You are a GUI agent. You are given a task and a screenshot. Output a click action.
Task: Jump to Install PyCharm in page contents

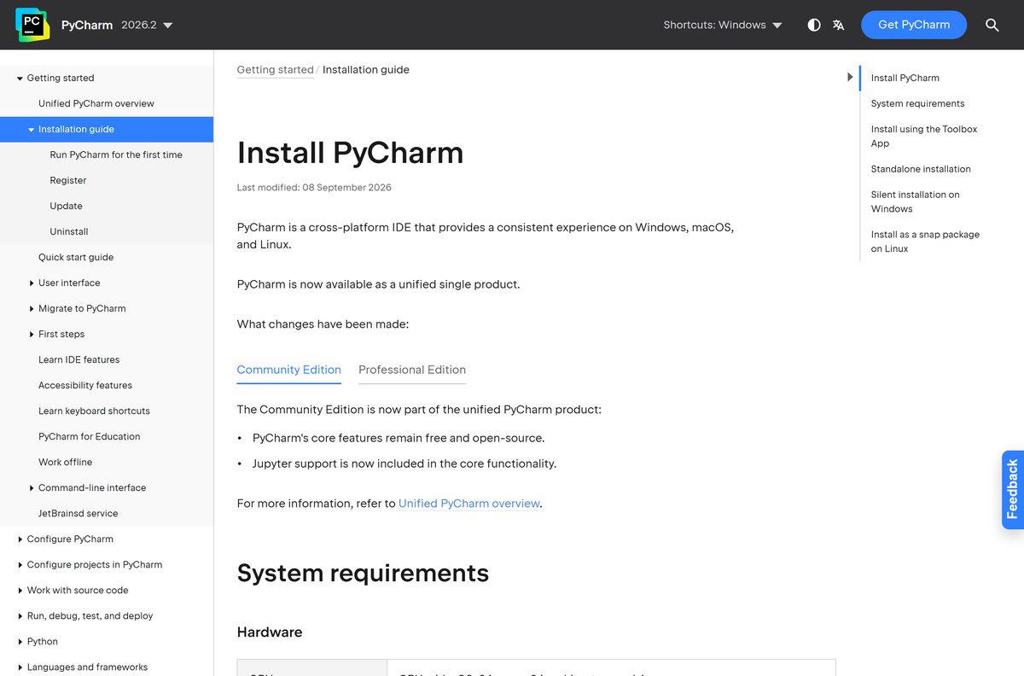pos(905,78)
